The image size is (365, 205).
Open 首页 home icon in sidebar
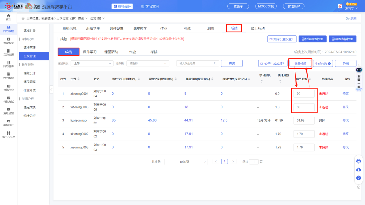click(x=9, y=17)
